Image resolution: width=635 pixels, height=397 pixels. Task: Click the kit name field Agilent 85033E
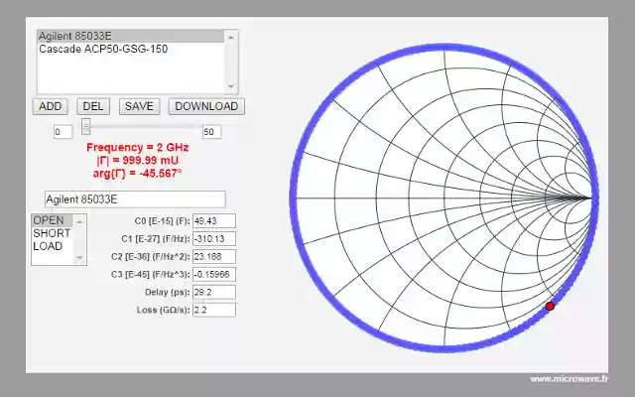[x=135, y=199]
